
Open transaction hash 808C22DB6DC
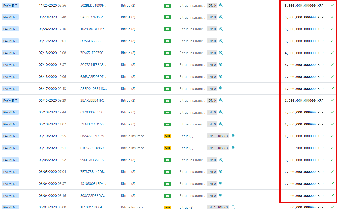(93, 196)
